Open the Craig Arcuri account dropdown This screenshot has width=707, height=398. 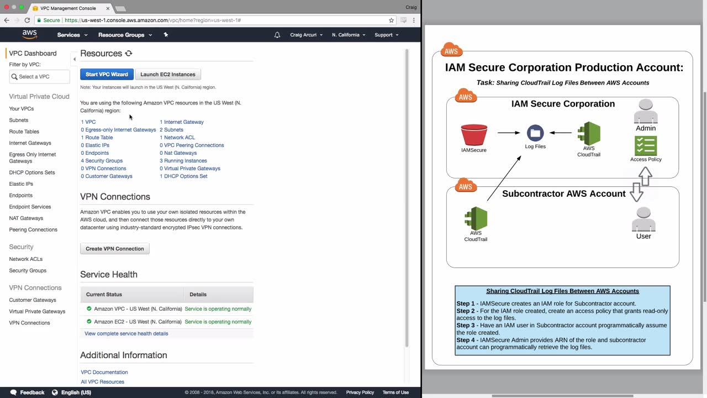pos(305,35)
